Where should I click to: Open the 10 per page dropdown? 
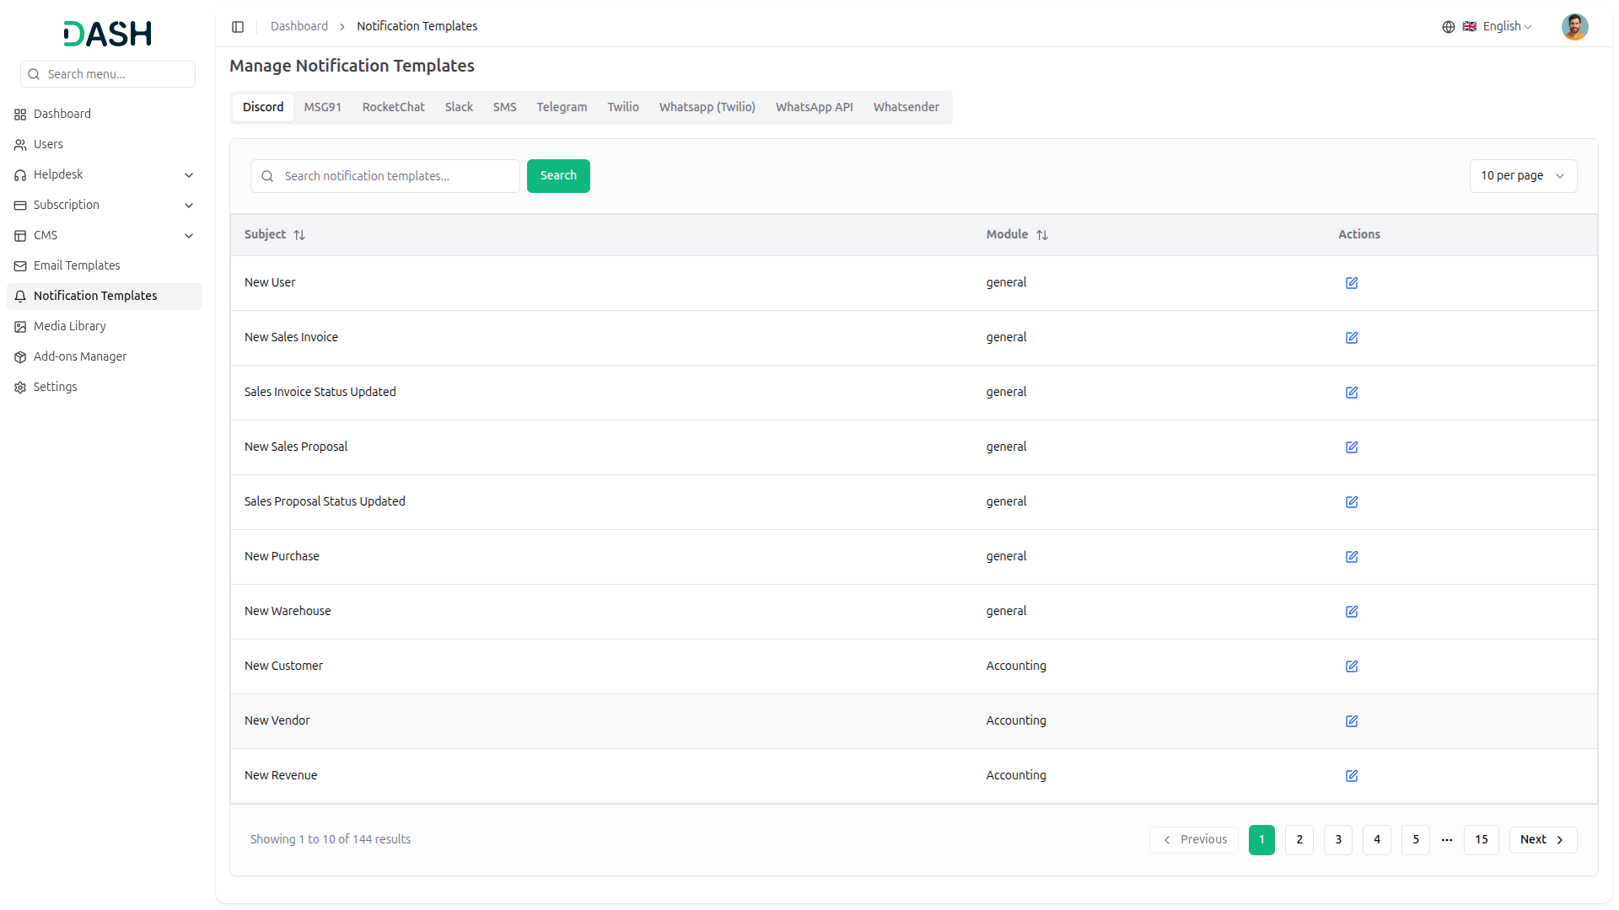pyautogui.click(x=1522, y=176)
